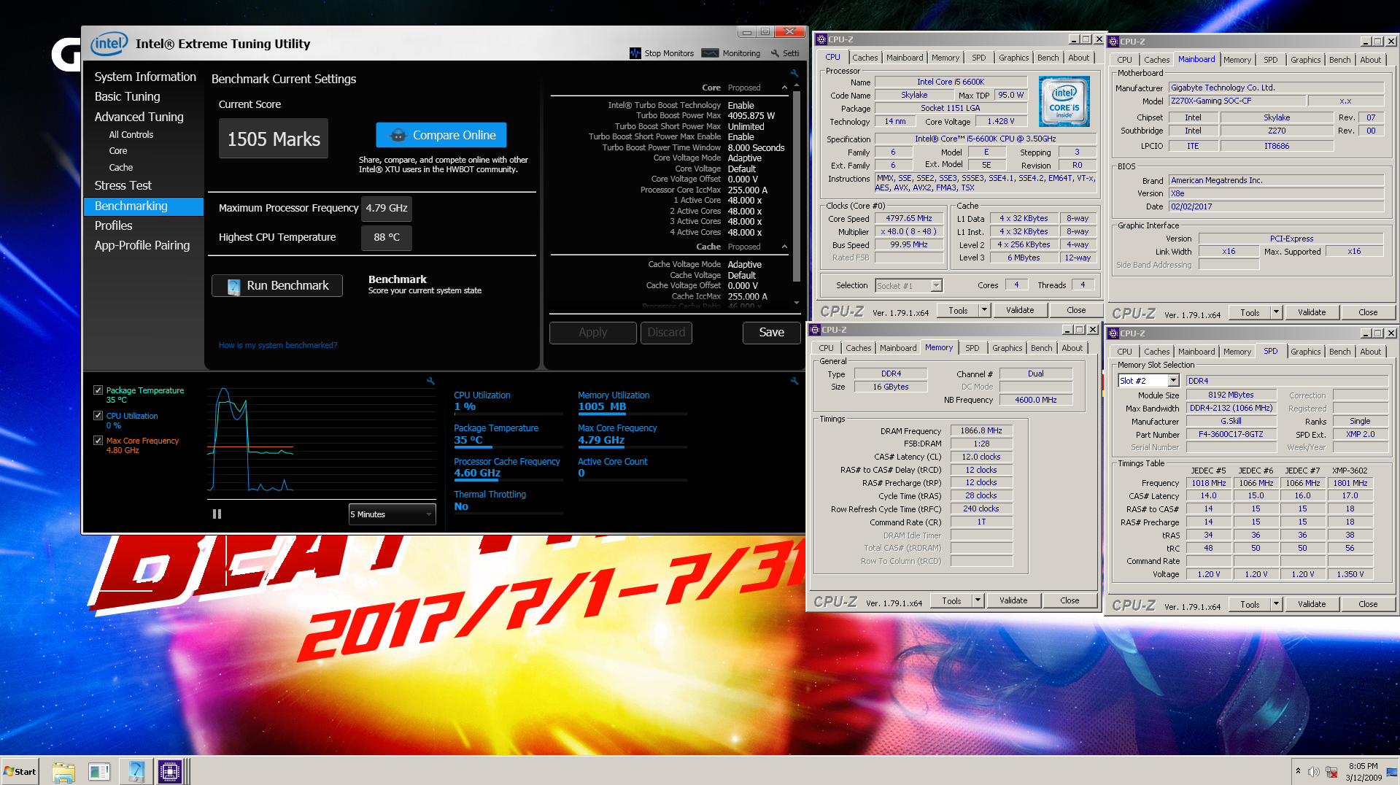
Task: Click scrollbar down arrow in XTU settings list
Action: (x=797, y=302)
